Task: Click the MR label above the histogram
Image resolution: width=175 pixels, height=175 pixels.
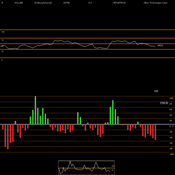Action: coord(156,91)
